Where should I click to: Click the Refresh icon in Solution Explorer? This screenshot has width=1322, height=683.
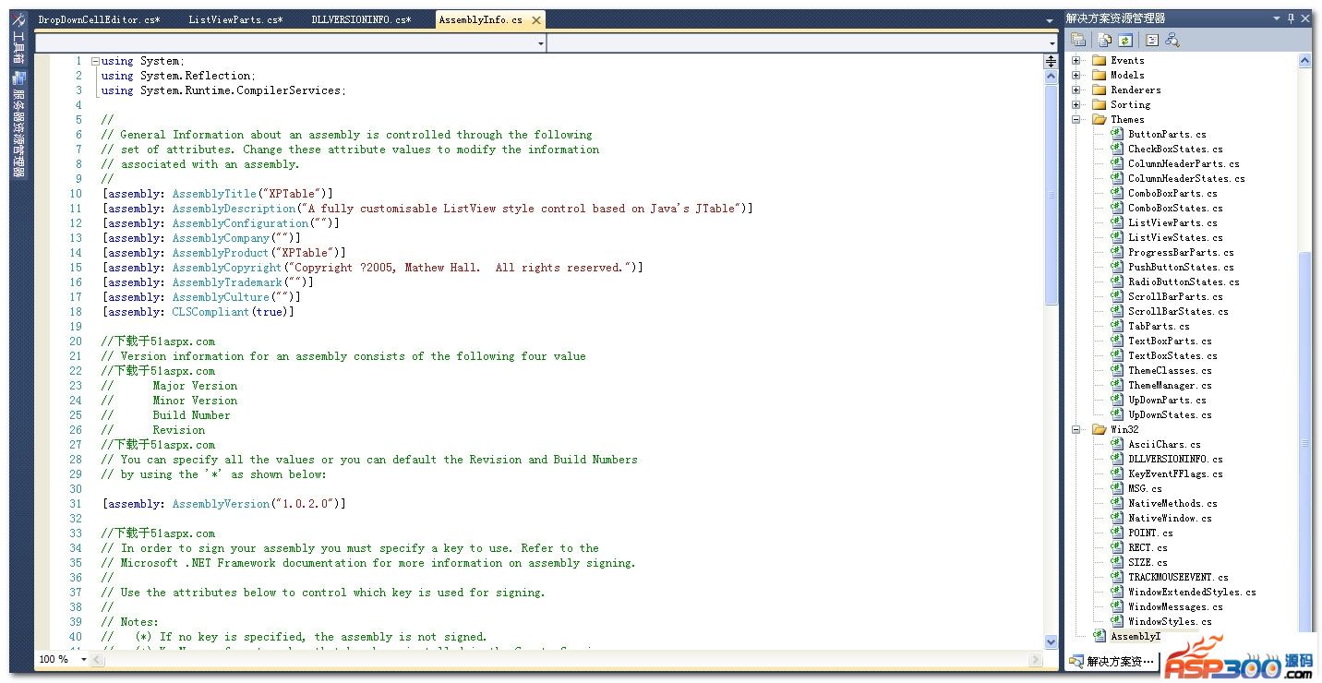pyautogui.click(x=1125, y=40)
